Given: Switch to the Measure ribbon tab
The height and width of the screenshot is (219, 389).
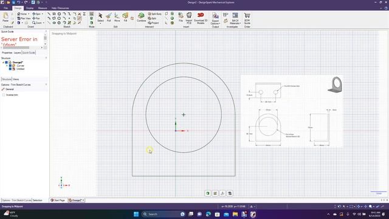Looking at the screenshot, I should pos(43,8).
